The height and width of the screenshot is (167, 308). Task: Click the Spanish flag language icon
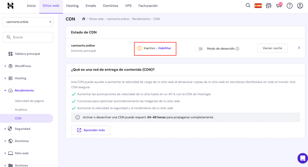258,6
